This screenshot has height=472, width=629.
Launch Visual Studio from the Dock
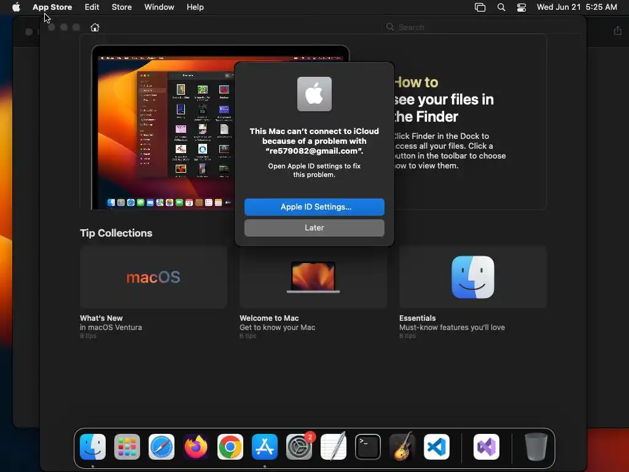click(x=486, y=447)
